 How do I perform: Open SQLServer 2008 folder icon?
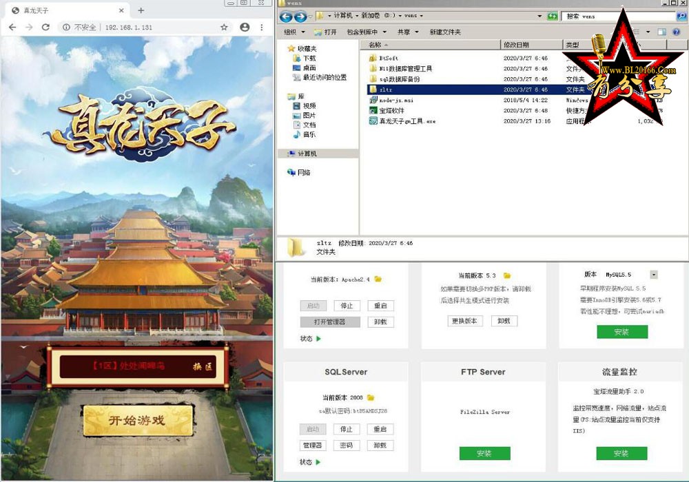pyautogui.click(x=371, y=398)
